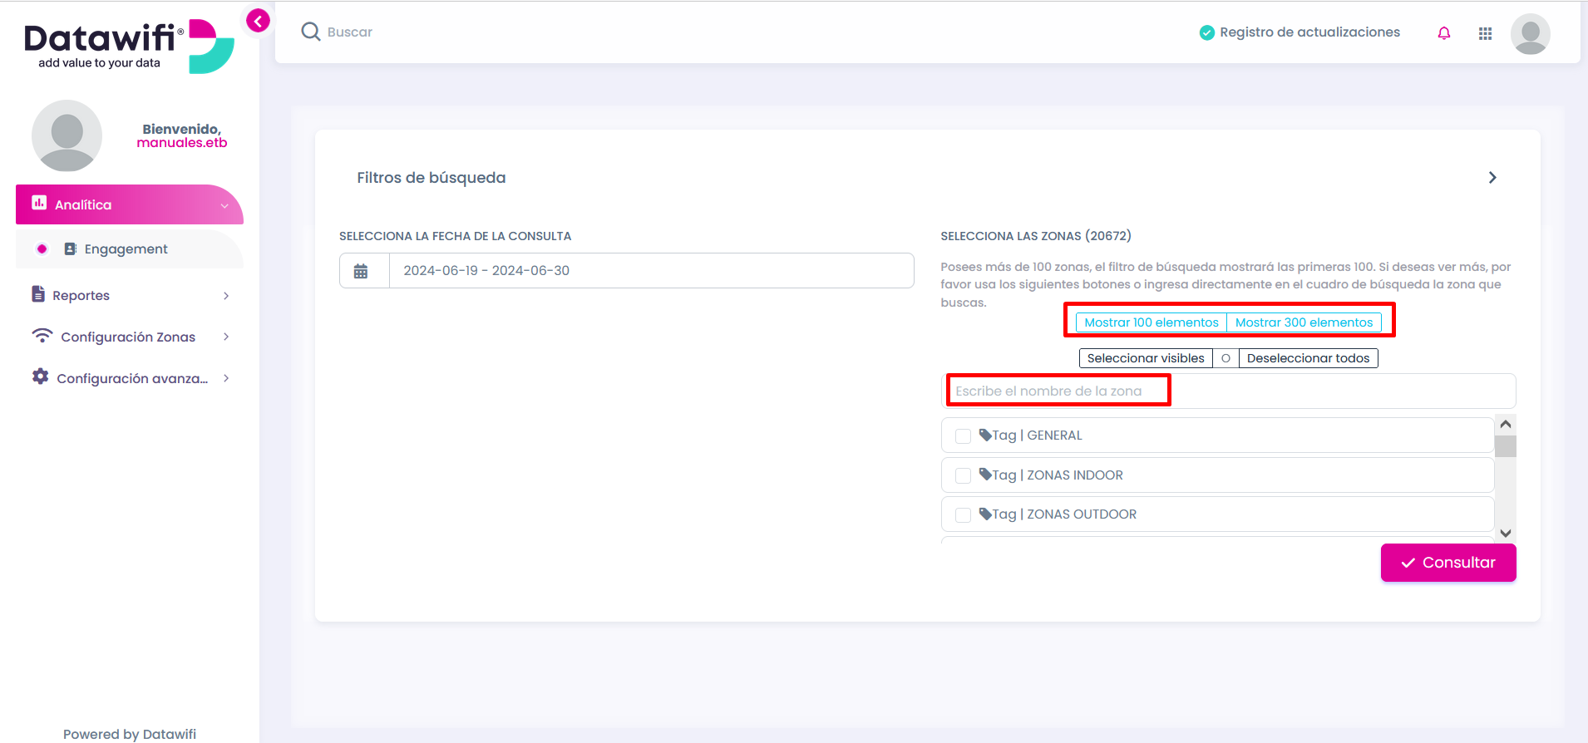Open the notifications bell

[x=1444, y=33]
